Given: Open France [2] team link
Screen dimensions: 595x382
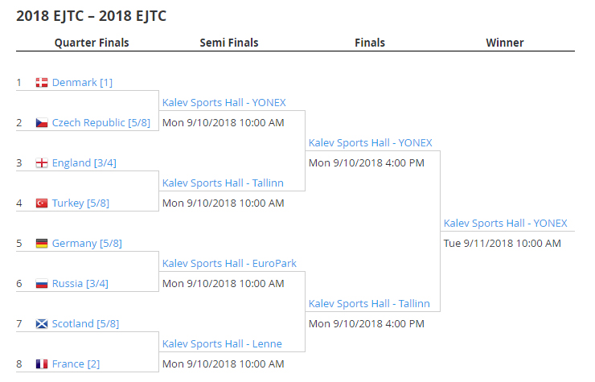Looking at the screenshot, I should coord(76,364).
